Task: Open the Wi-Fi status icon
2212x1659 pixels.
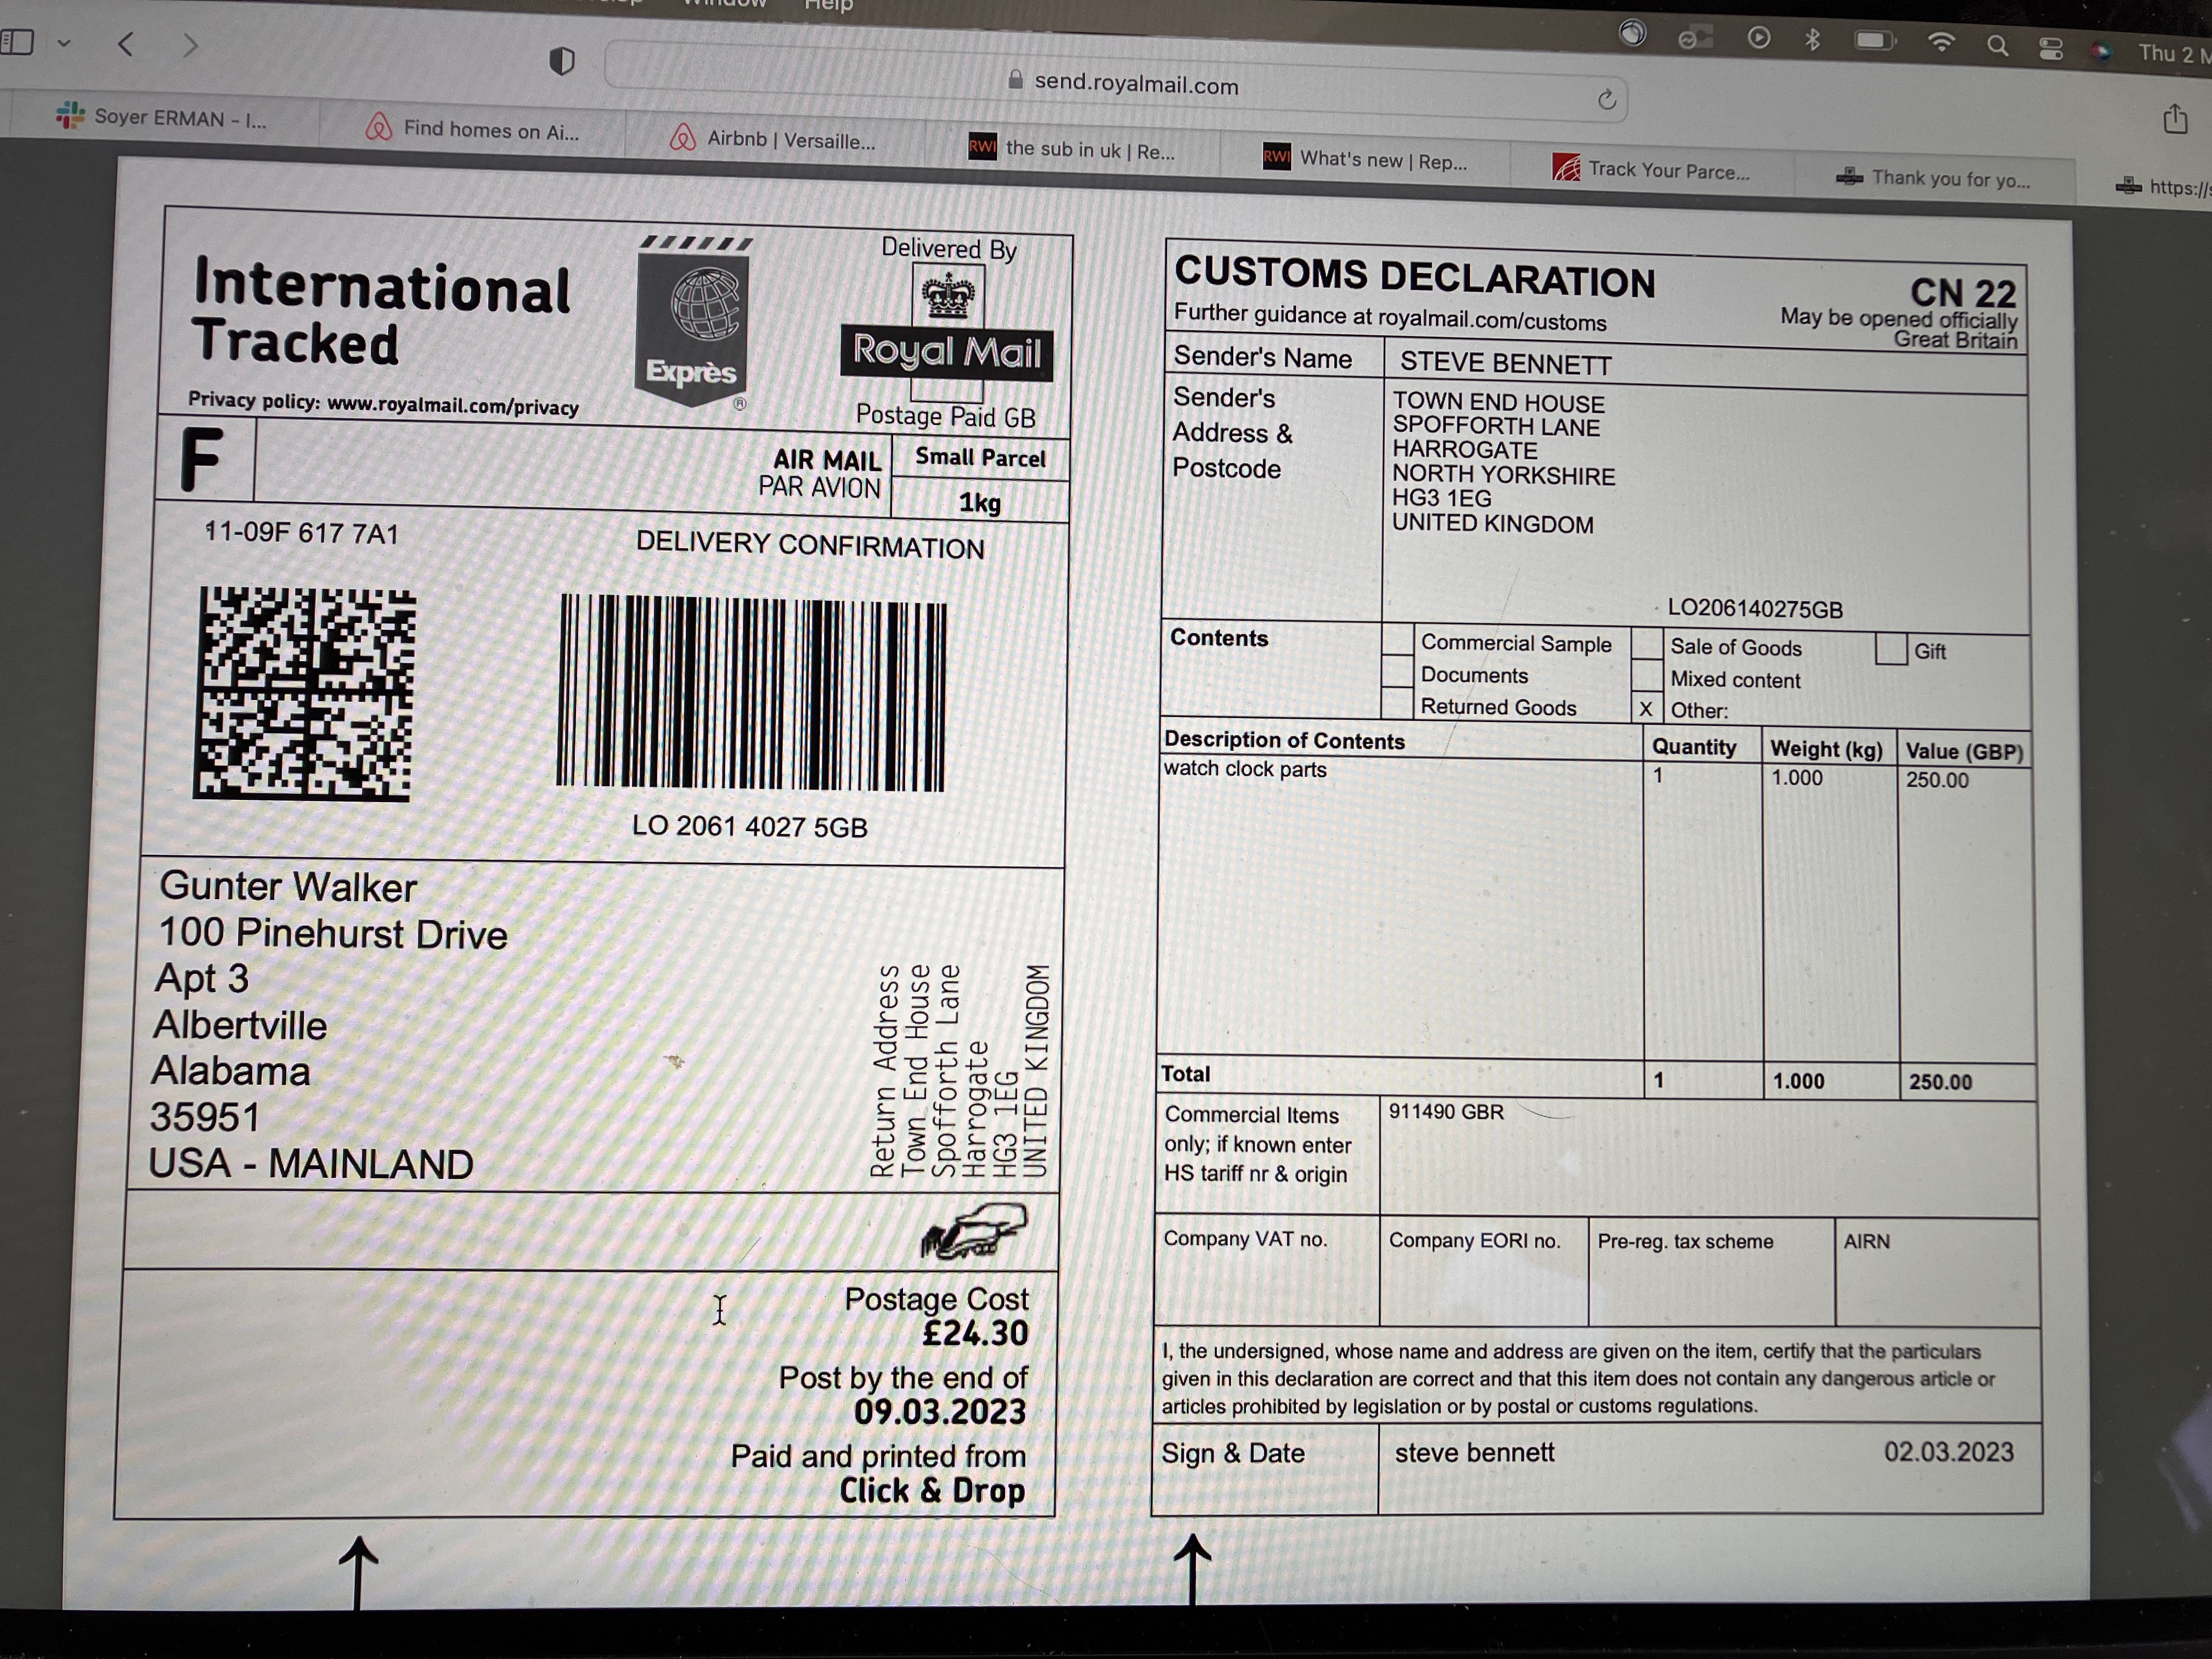Action: click(1941, 43)
